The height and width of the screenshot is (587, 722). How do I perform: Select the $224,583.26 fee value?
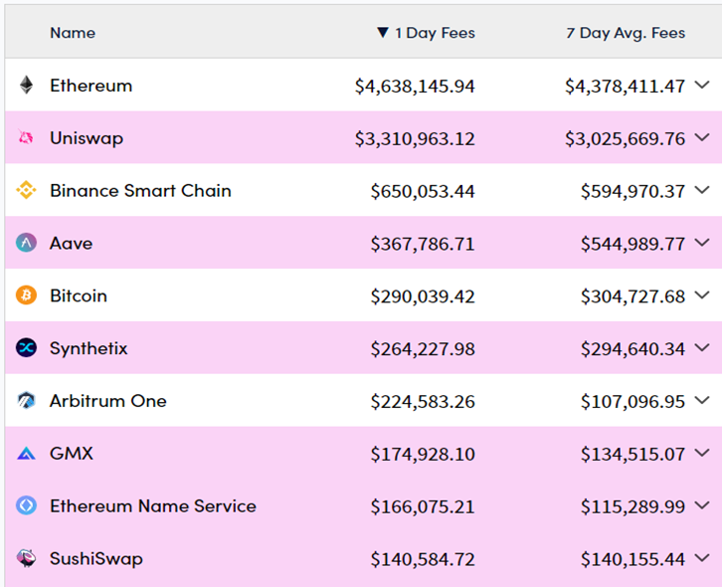point(423,401)
